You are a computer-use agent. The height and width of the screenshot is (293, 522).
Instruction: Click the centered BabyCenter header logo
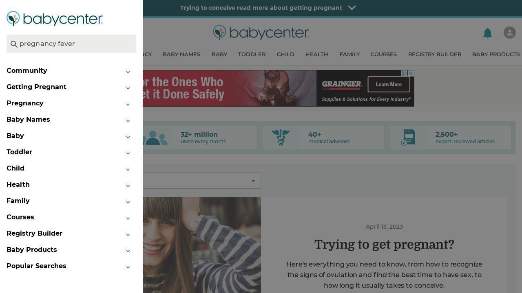coord(261,33)
